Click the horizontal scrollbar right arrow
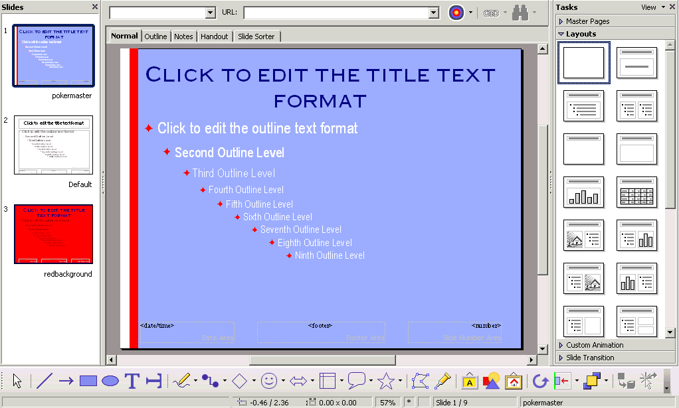Viewport: 679px width, 408px height. point(532,360)
